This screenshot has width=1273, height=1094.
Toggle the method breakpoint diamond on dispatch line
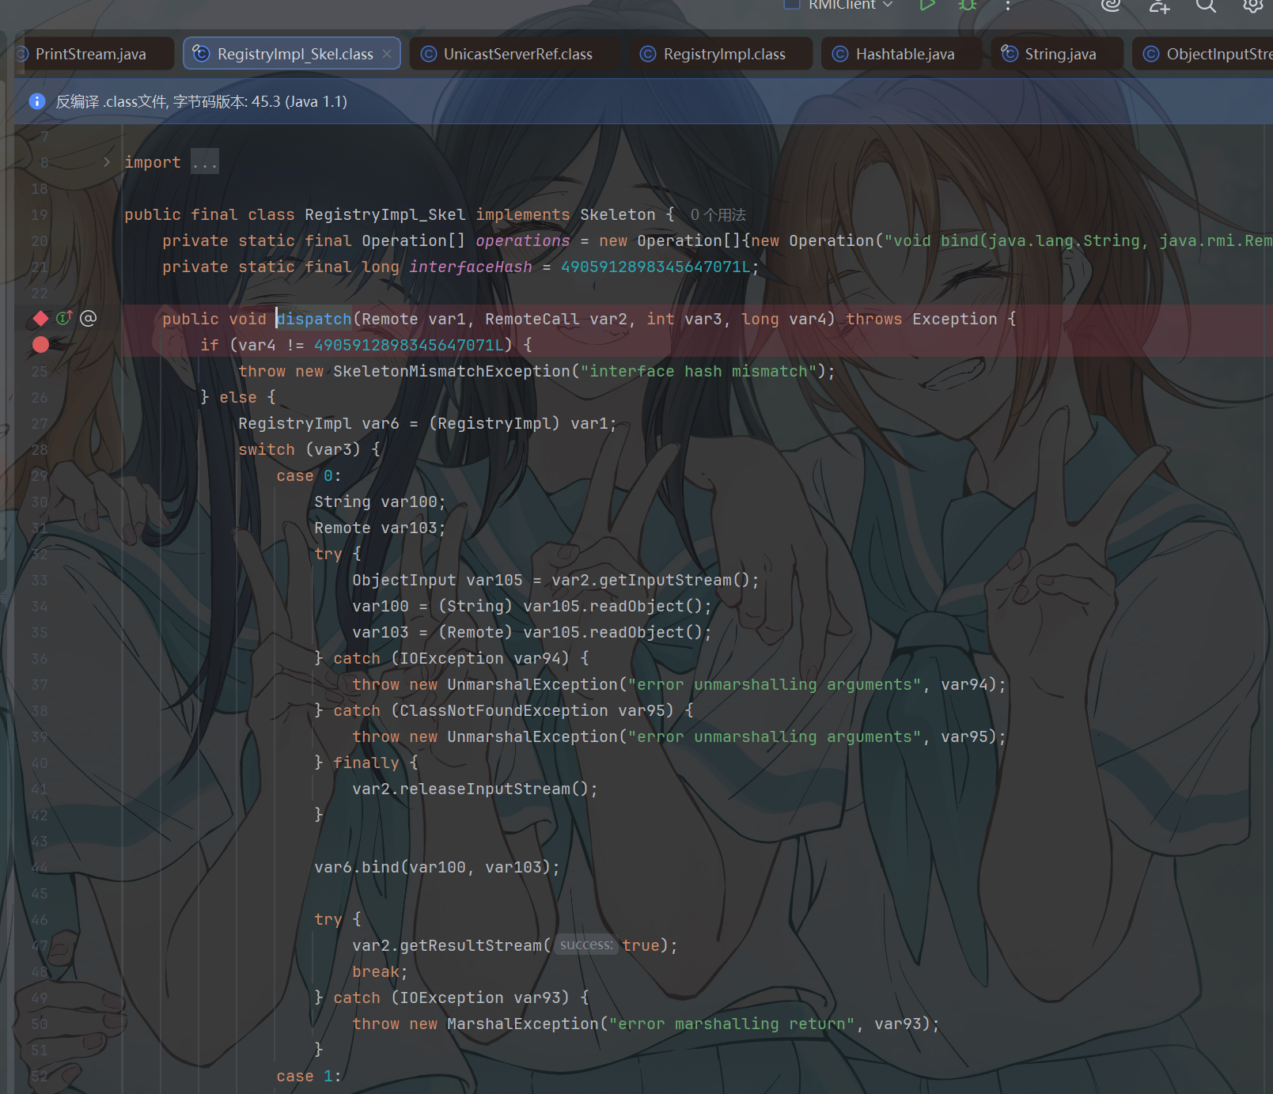point(40,318)
